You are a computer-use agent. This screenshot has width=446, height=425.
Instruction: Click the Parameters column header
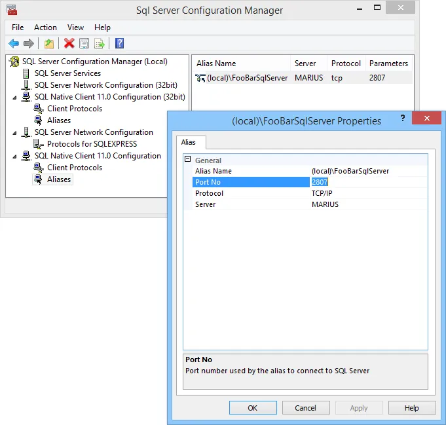coord(389,63)
